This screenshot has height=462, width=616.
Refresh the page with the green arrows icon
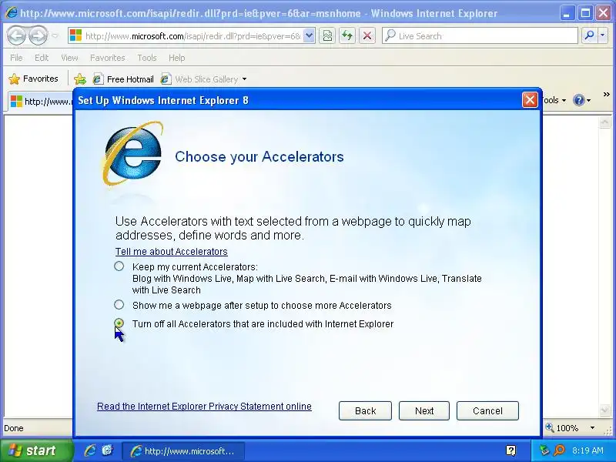(347, 35)
